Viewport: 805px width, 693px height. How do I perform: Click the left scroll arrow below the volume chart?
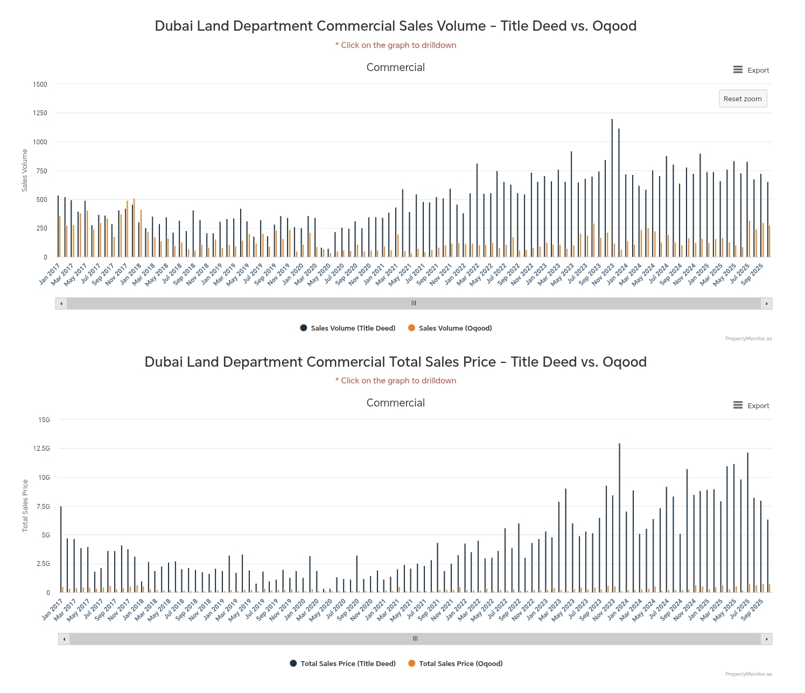pos(61,303)
